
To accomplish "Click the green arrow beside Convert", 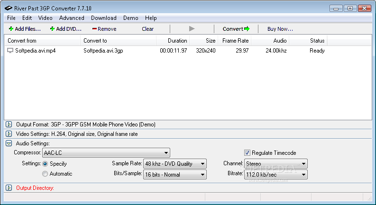I will coord(247,29).
